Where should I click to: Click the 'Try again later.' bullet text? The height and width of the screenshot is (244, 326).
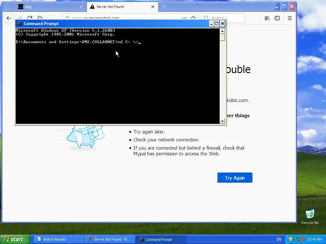pyautogui.click(x=149, y=132)
